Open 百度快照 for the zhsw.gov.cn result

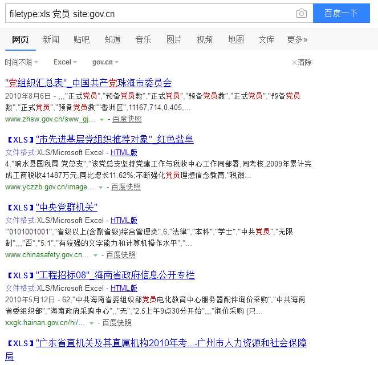pyautogui.click(x=127, y=119)
